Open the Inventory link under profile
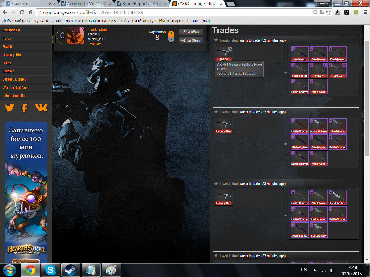 click(x=94, y=44)
